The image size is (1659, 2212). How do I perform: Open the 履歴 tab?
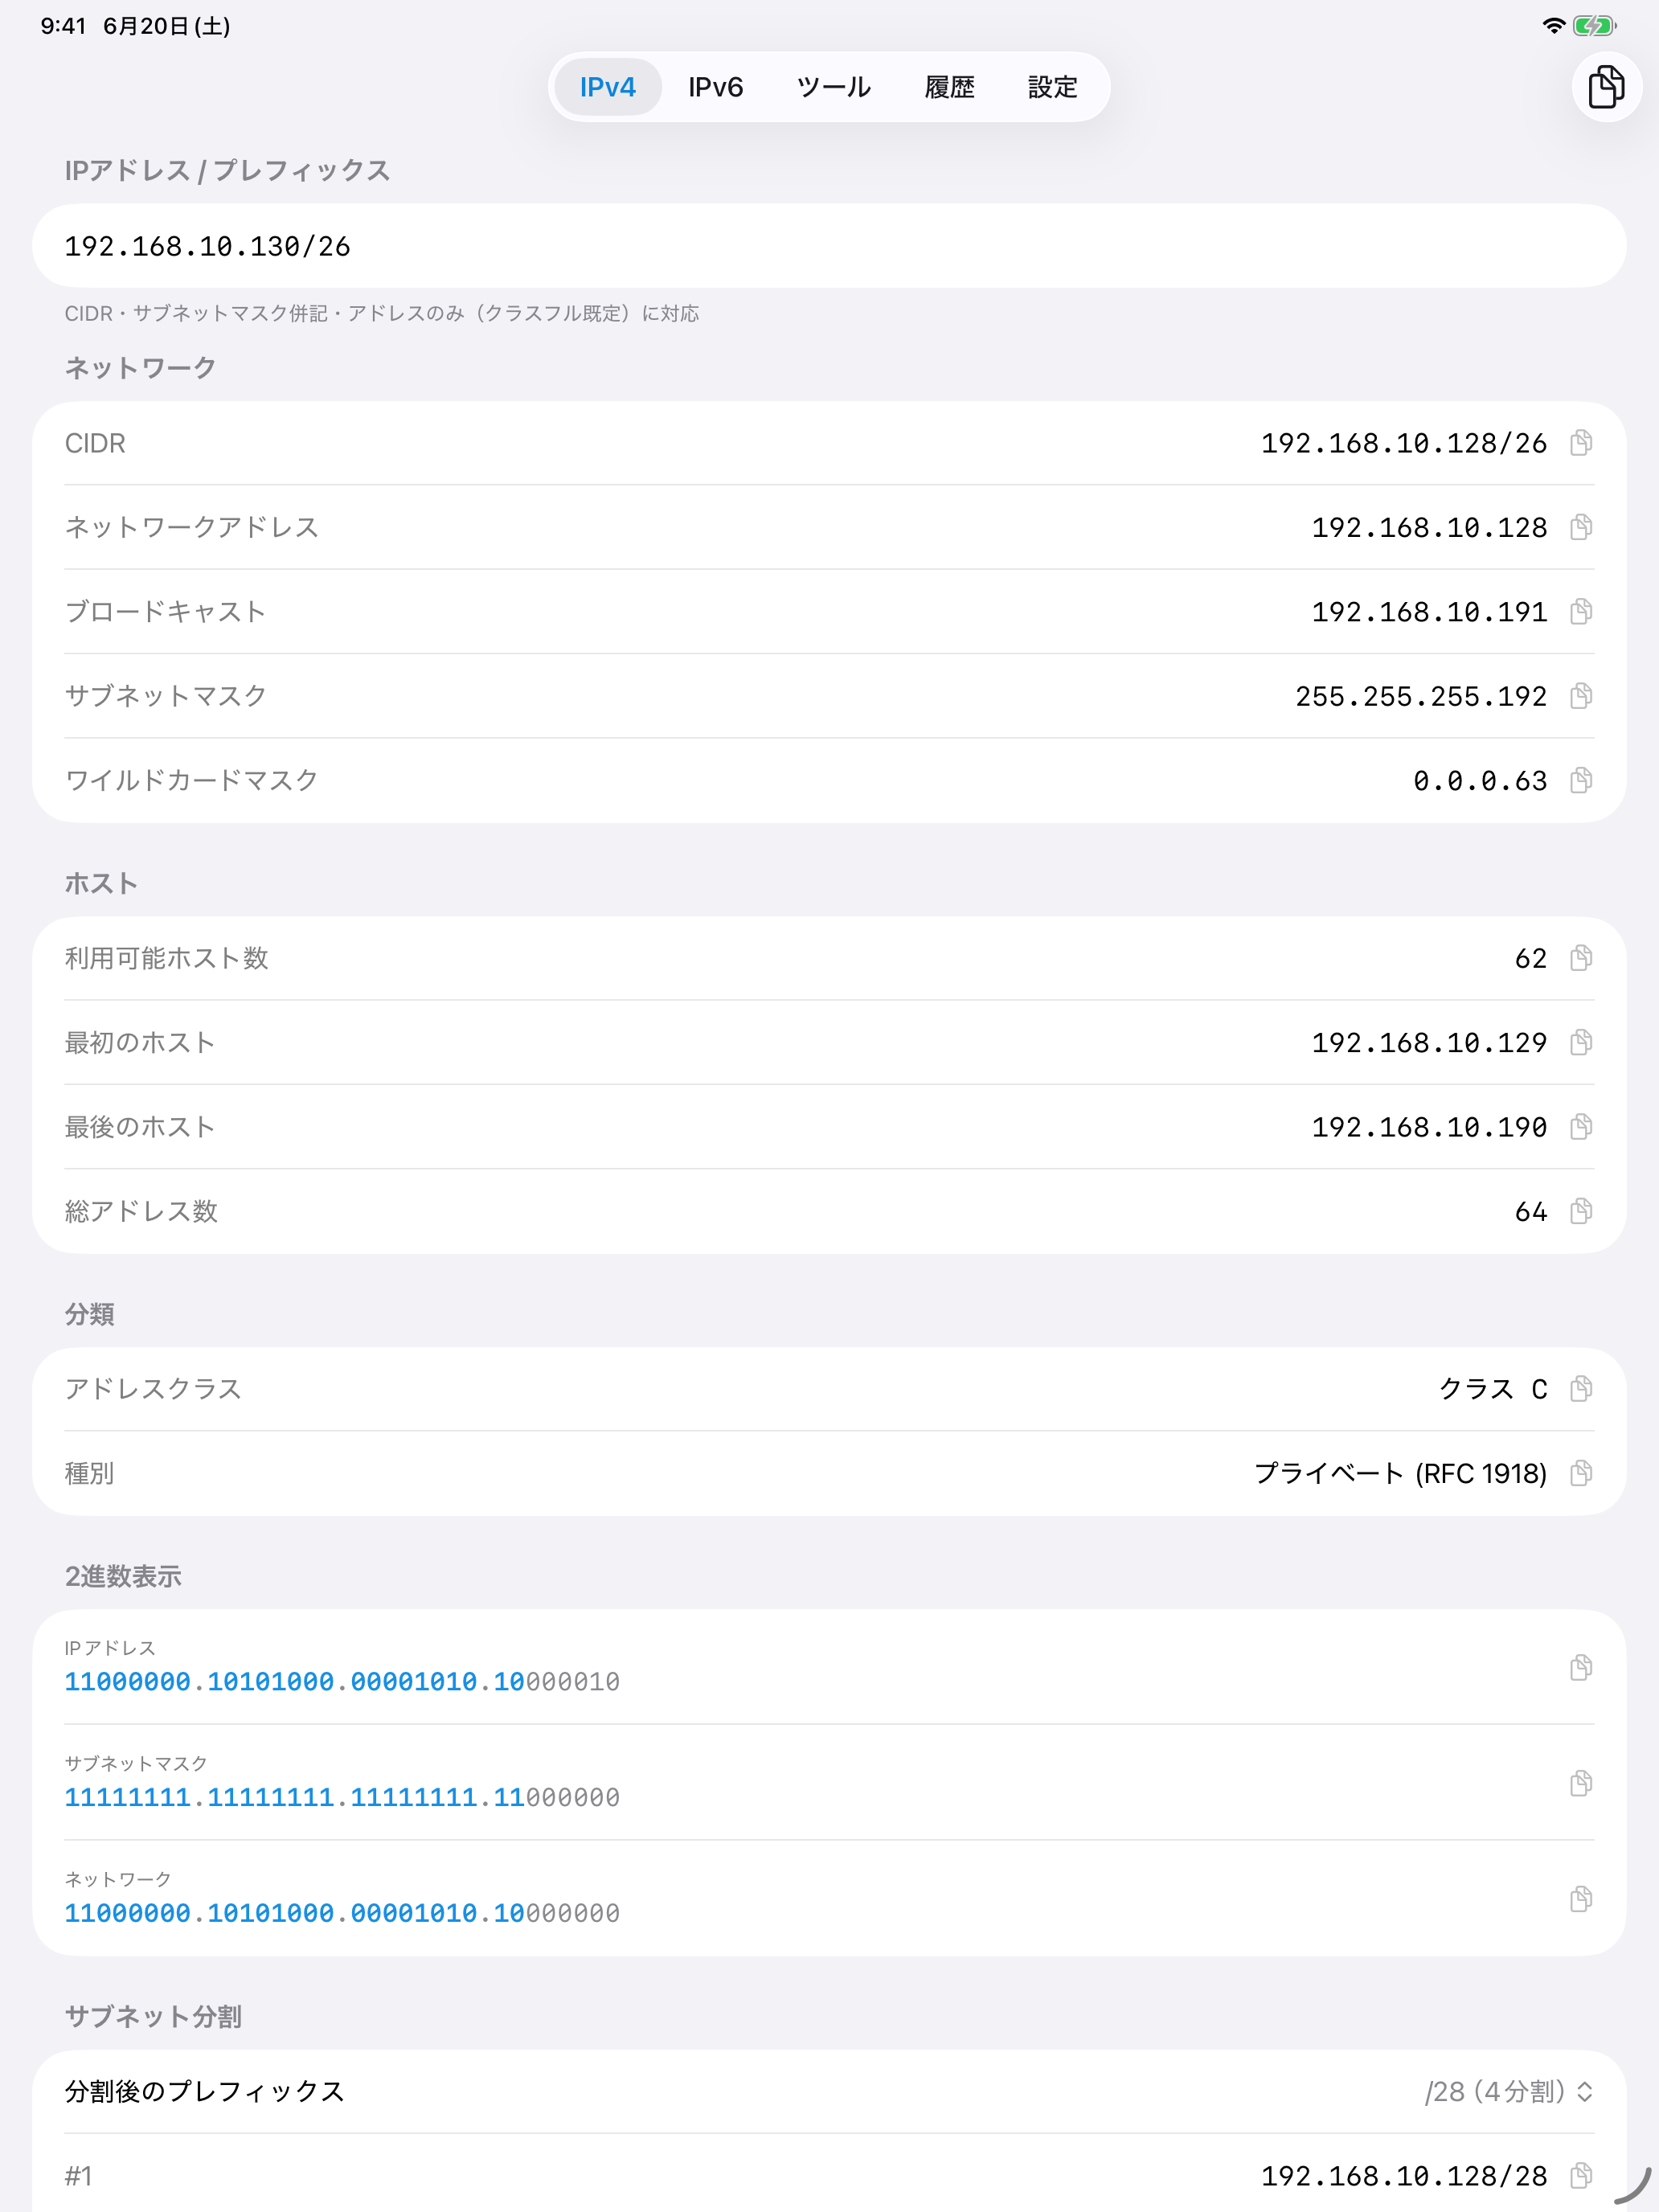[949, 87]
